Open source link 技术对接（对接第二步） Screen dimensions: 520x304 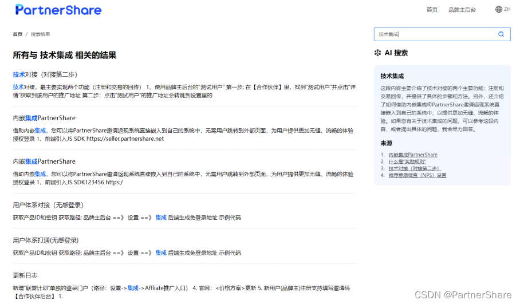[x=415, y=168]
